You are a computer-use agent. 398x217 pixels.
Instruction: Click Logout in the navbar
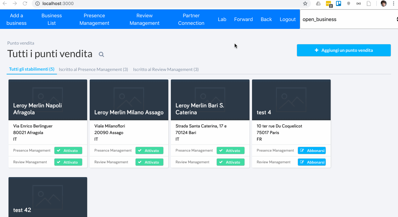coord(288,19)
